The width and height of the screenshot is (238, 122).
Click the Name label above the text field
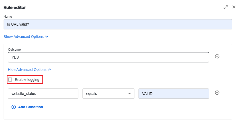[x=8, y=16]
